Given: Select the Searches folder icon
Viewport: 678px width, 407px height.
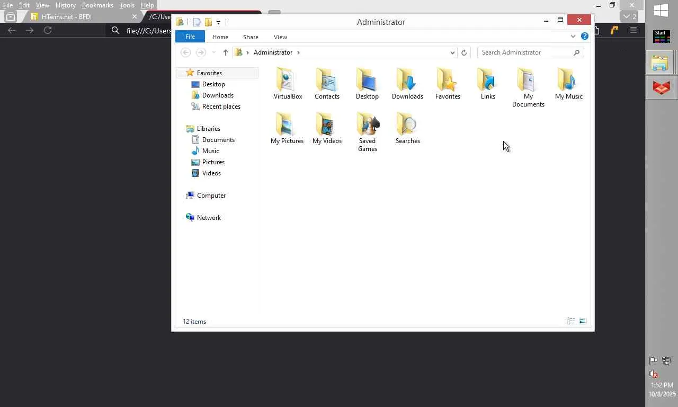Looking at the screenshot, I should pyautogui.click(x=407, y=128).
